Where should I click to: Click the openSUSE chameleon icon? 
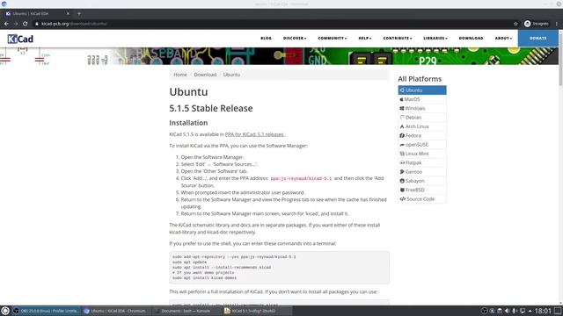coord(402,145)
